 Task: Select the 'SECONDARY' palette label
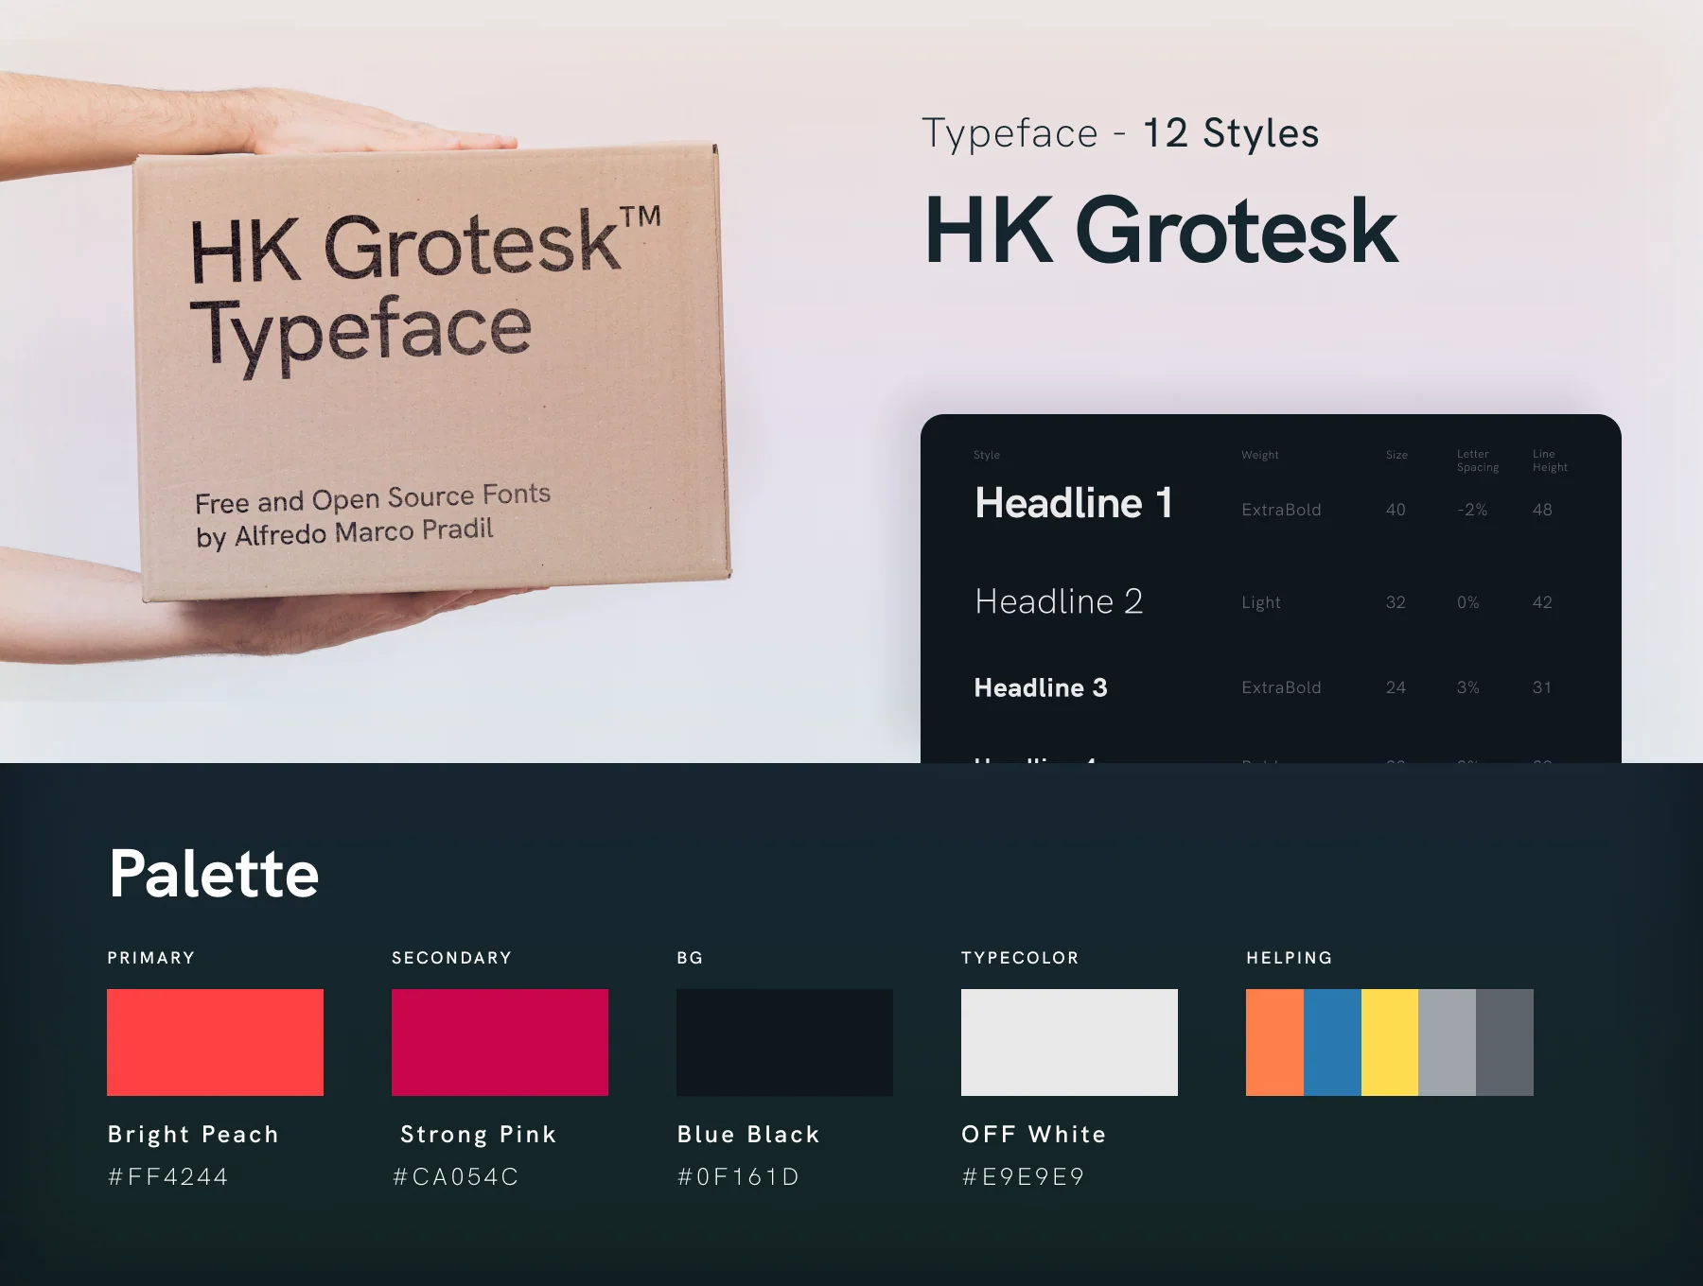(x=451, y=958)
